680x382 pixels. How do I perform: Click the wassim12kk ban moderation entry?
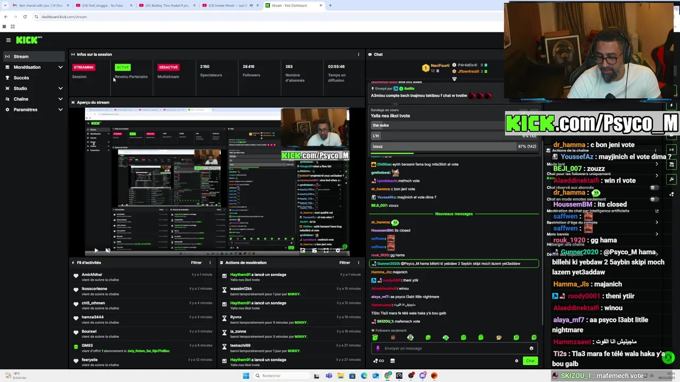tap(291, 291)
